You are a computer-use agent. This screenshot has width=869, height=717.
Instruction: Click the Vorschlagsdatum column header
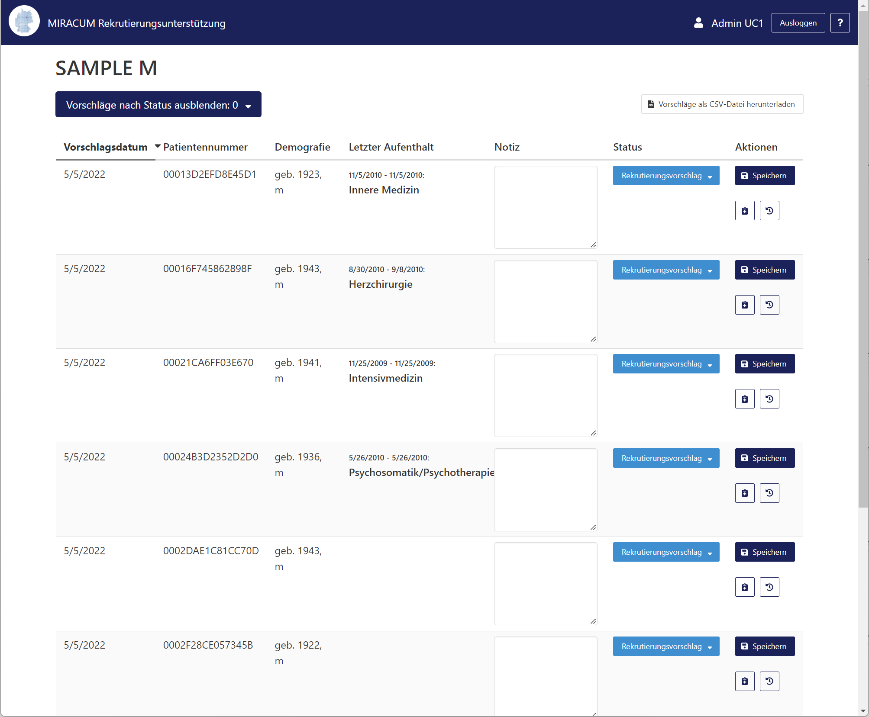click(106, 147)
